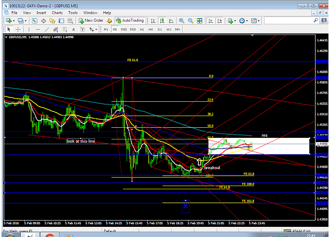332x237 pixels.
Task: Select the Trendline tool
Action: point(47,29)
